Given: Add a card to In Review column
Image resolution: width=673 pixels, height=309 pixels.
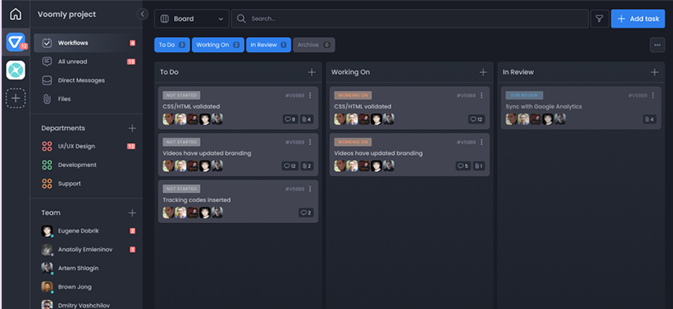Looking at the screenshot, I should [x=654, y=72].
